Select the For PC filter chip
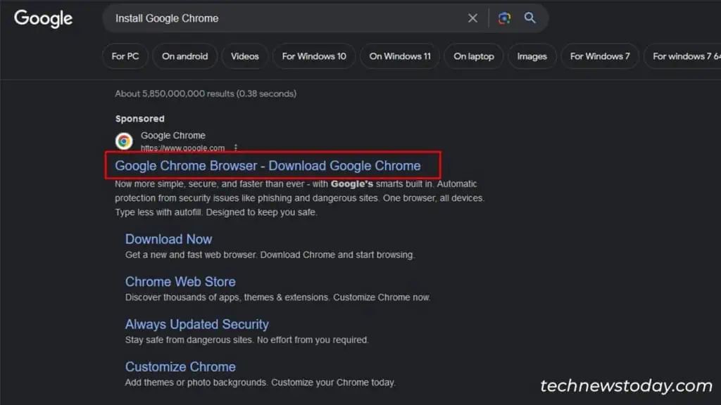This screenshot has width=721, height=405. [x=125, y=56]
